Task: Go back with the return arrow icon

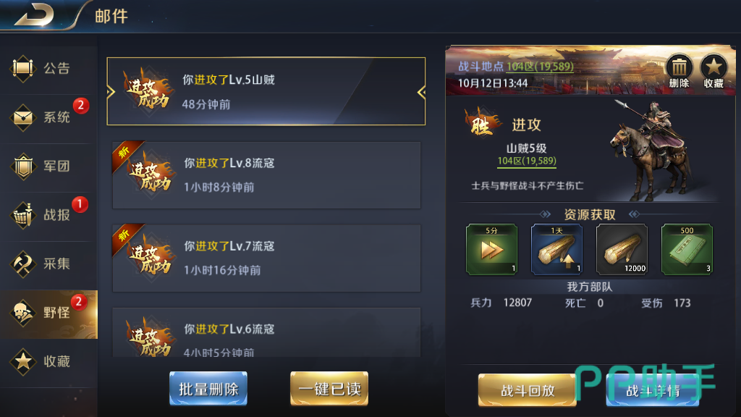Action: (x=34, y=14)
